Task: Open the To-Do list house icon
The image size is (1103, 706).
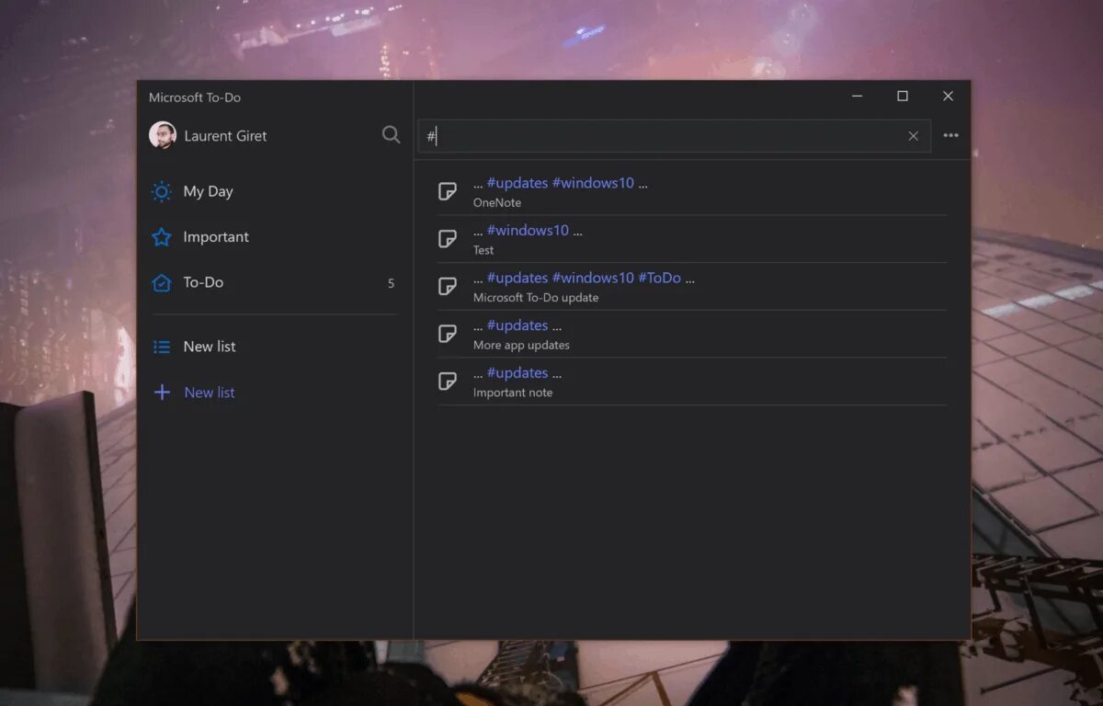Action: point(162,282)
